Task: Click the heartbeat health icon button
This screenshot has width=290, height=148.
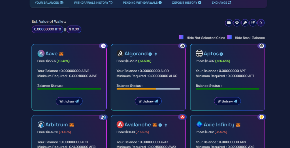Action: [x=237, y=23]
